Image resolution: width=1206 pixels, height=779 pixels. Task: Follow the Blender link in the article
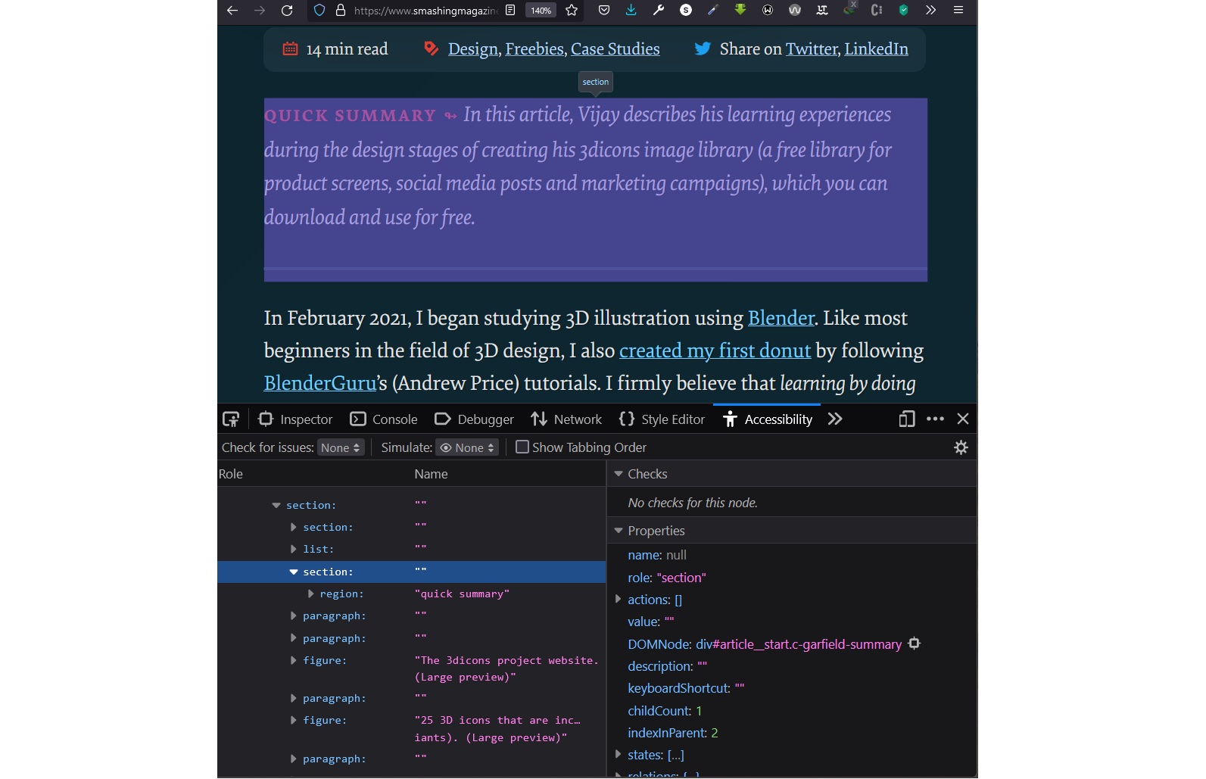[x=781, y=318]
